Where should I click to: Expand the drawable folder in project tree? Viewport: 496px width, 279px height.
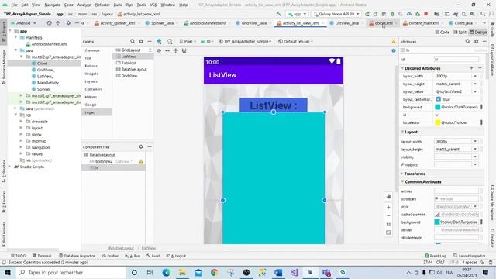(x=21, y=122)
